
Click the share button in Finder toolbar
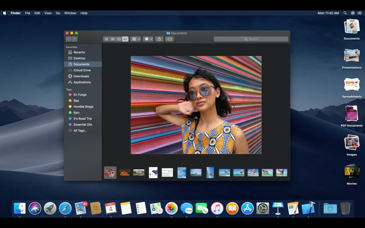tap(159, 39)
